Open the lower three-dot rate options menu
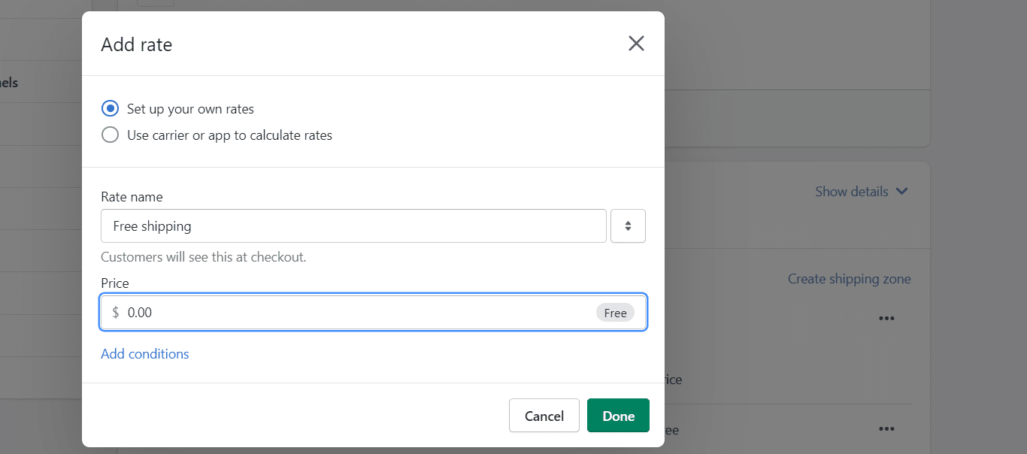This screenshot has height=454, width=1027. pyautogui.click(x=886, y=429)
